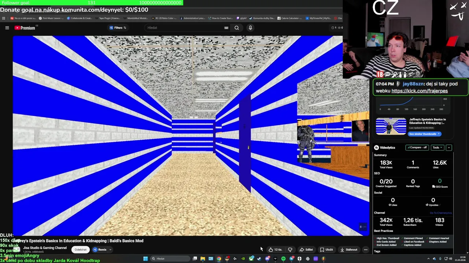Image resolution: width=469 pixels, height=263 pixels.
Task: Open Spotify from the taskbar
Action: pos(283,259)
